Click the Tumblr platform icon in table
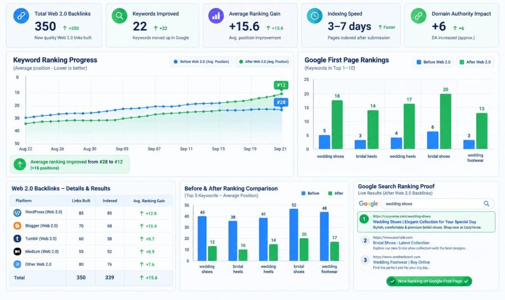The width and height of the screenshot is (505, 300). click(x=17, y=239)
